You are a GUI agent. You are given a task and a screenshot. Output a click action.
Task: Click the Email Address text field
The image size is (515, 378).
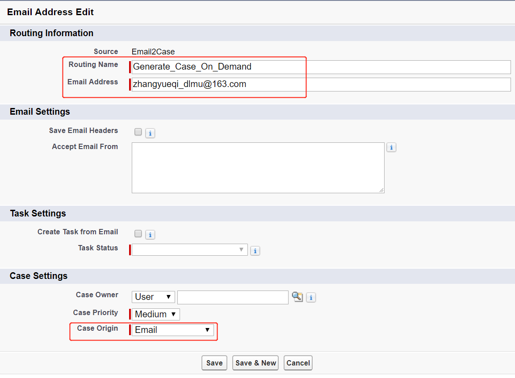coord(321,84)
